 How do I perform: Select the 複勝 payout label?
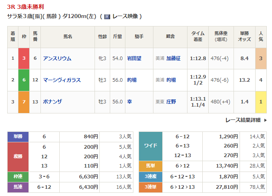point(18,157)
